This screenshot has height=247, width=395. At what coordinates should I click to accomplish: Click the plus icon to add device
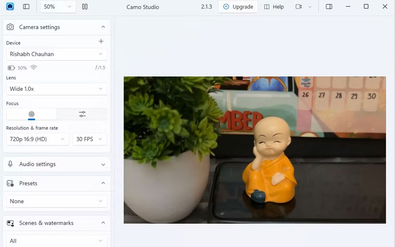tap(101, 42)
